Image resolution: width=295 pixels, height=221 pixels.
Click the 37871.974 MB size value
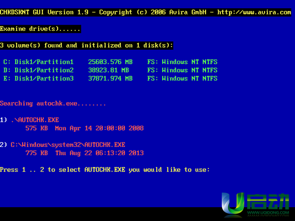[111, 79]
